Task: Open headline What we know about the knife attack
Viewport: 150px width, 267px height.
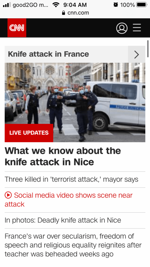Action: (63, 156)
